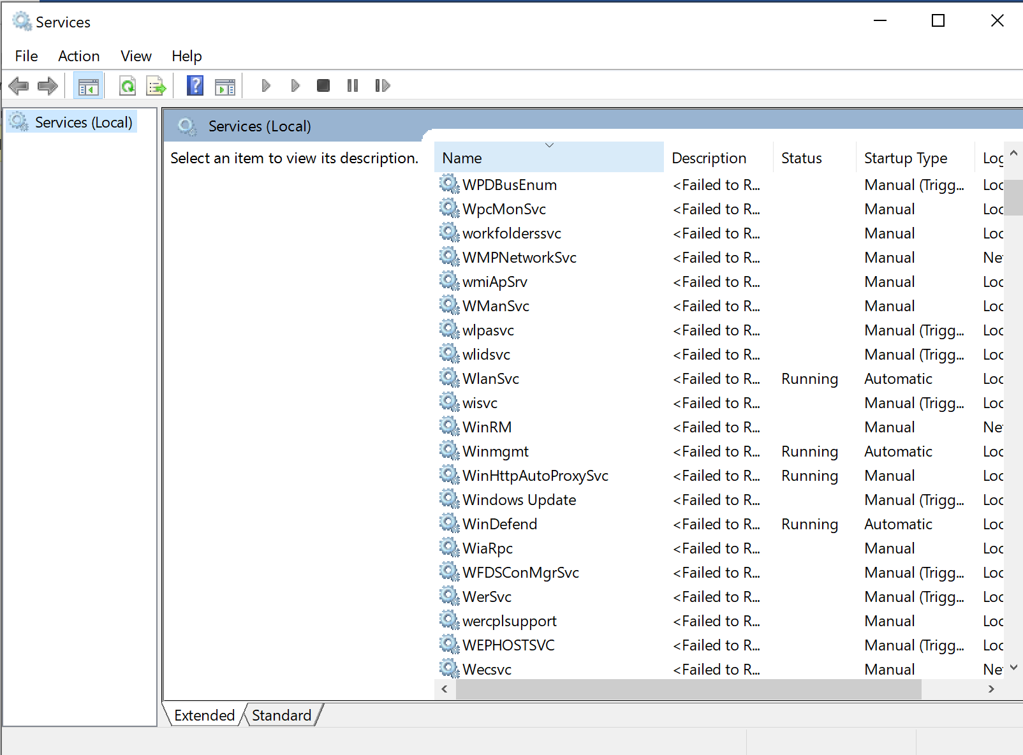Switch to the Standard tab
The height and width of the screenshot is (755, 1023).
pyautogui.click(x=281, y=715)
